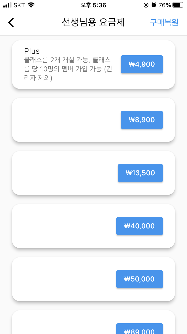This screenshot has width=187, height=334.
Task: Tap the 구매복원 restore purchase link
Action: tap(164, 23)
